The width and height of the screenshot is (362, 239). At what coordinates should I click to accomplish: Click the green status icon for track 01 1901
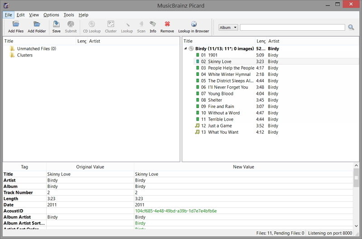point(198,55)
